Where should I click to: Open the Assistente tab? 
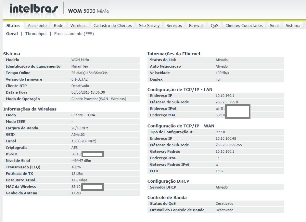point(37,26)
